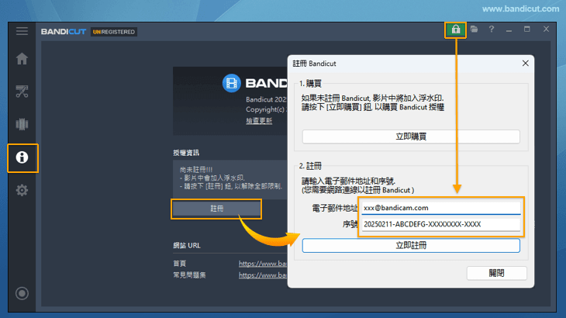Click the 電子郵件地址 label
Image resolution: width=566 pixels, height=318 pixels.
(334, 208)
